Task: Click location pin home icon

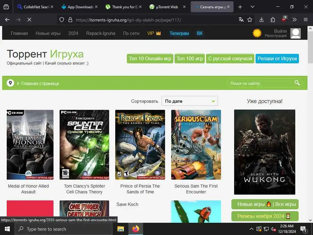Action: tap(10, 83)
